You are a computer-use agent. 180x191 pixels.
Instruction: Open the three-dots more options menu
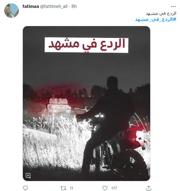[x=173, y=6]
